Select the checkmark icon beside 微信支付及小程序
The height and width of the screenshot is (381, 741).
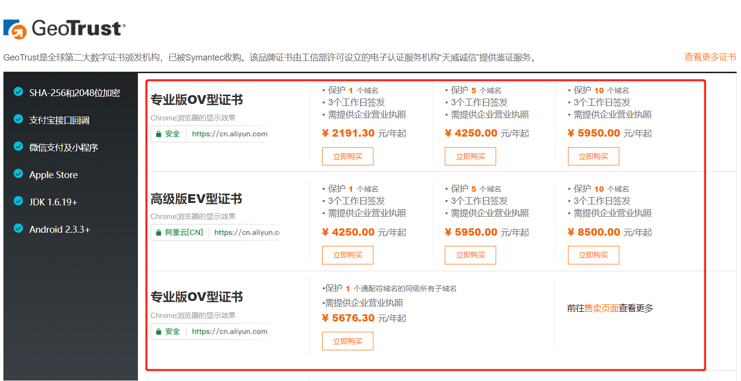pos(19,146)
